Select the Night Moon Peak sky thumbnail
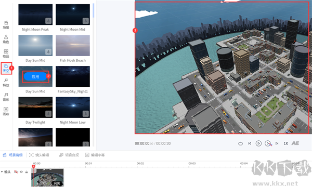312x187 pixels. [35, 15]
